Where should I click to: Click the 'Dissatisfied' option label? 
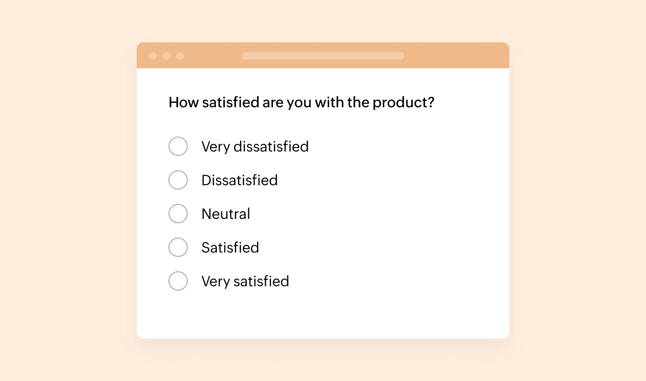point(240,180)
